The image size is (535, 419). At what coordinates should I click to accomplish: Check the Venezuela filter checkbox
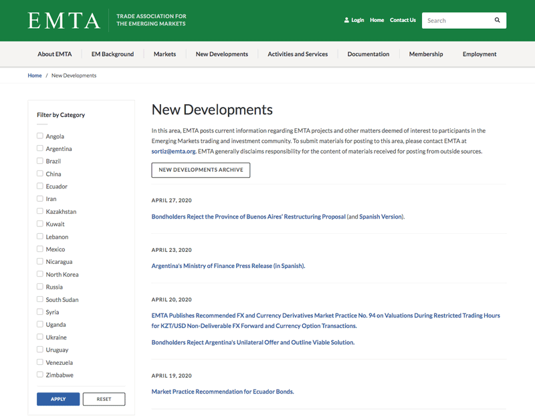point(39,362)
